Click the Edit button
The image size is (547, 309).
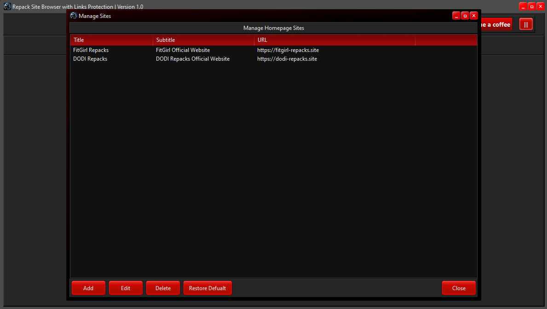126,288
